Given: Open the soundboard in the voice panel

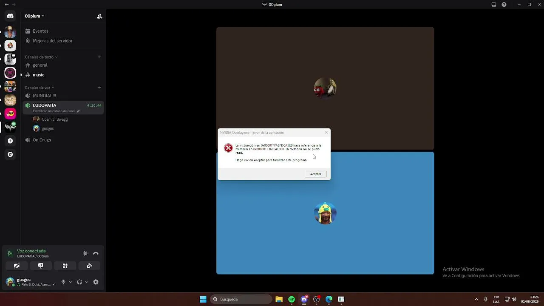Looking at the screenshot, I should (x=89, y=266).
